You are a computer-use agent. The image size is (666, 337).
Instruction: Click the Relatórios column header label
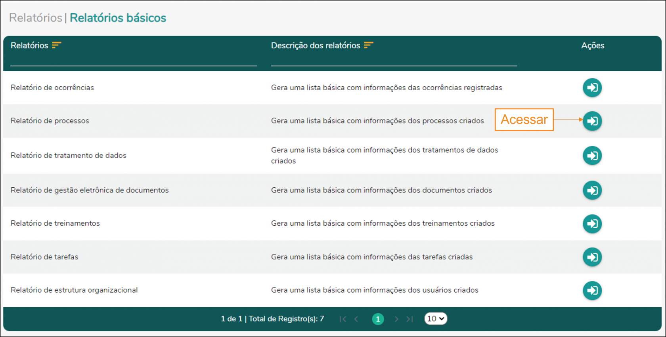click(29, 46)
